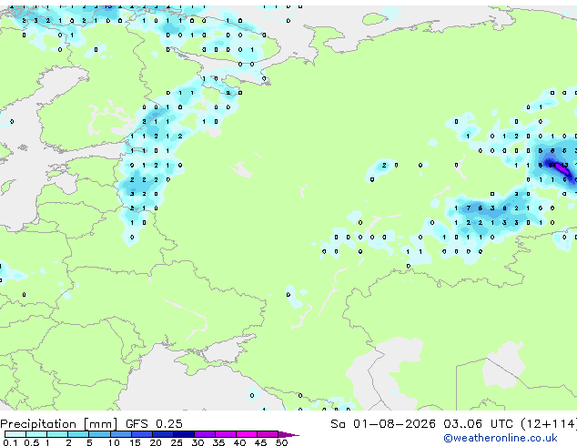The image size is (577, 446).
Task: Open the weatheronline.co.uk link
Action: tap(501, 438)
